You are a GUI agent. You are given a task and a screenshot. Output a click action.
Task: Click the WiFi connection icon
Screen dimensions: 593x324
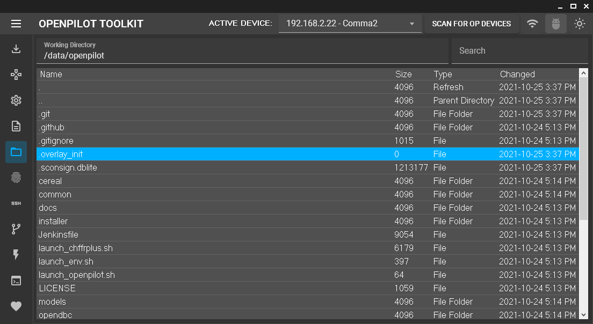(532, 24)
